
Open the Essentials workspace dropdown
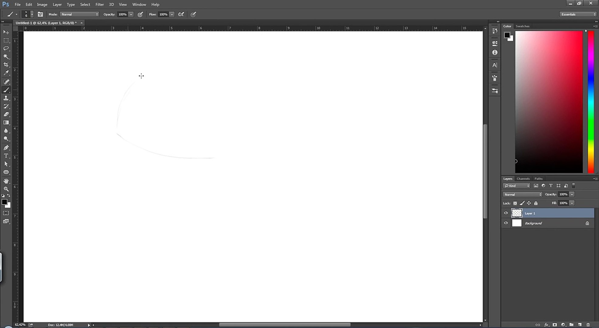pos(578,14)
